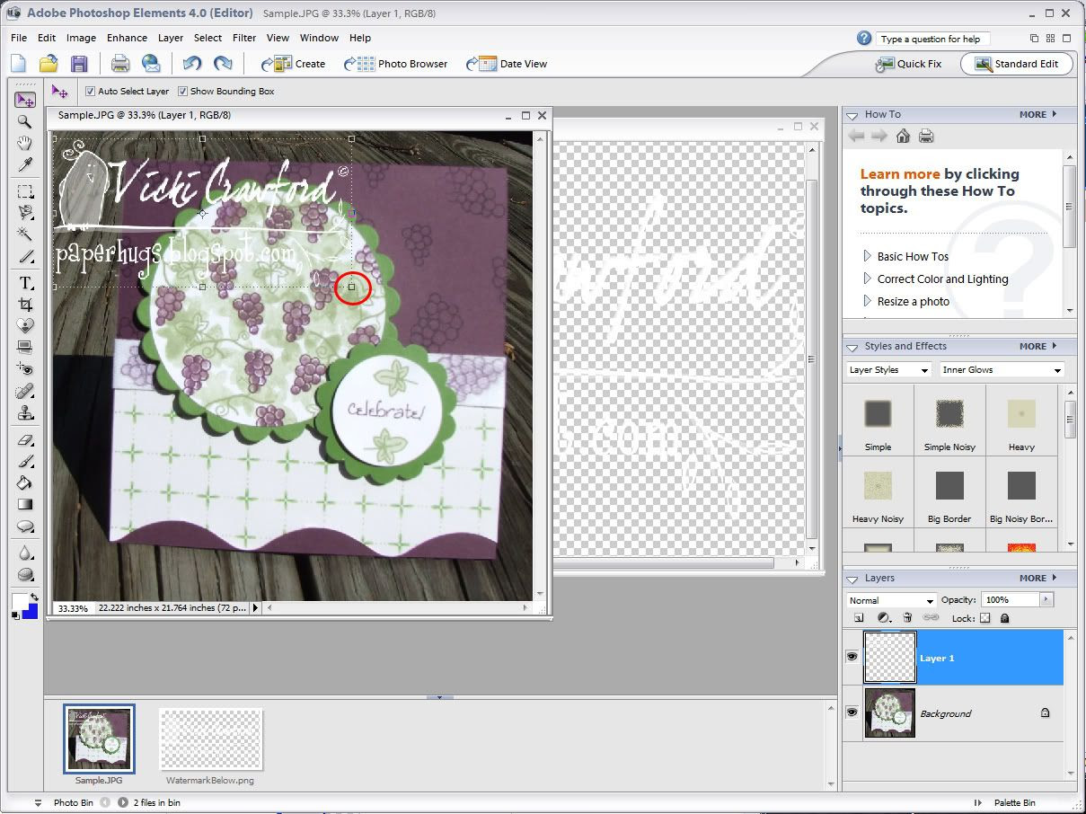Switch to Standard Edit tab

pyautogui.click(x=1016, y=64)
